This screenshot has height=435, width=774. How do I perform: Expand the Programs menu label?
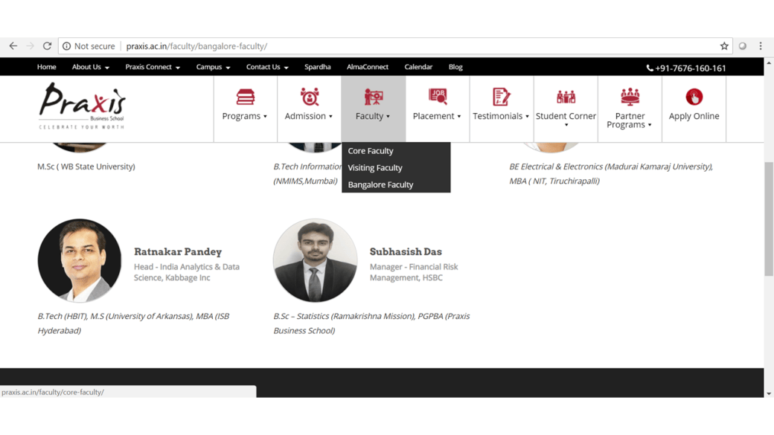[244, 116]
